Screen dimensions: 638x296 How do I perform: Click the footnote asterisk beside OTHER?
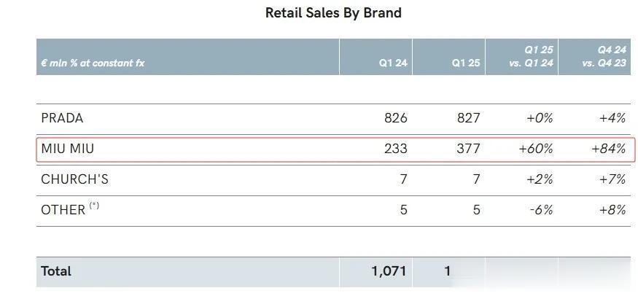tap(94, 206)
